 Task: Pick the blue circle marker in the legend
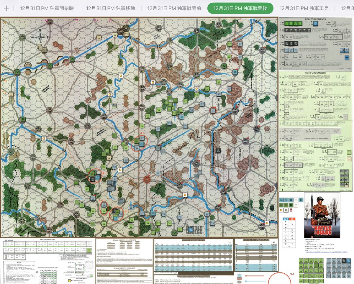click(291, 200)
